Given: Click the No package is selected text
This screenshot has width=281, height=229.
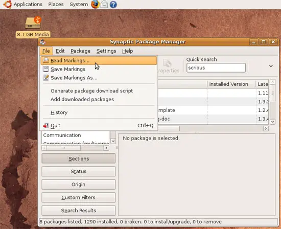Looking at the screenshot, I should pos(151,138).
